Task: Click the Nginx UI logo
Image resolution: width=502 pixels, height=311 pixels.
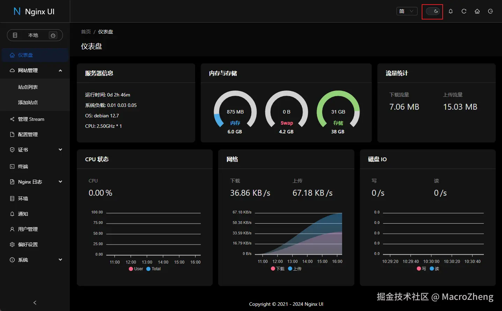Action: 34,11
